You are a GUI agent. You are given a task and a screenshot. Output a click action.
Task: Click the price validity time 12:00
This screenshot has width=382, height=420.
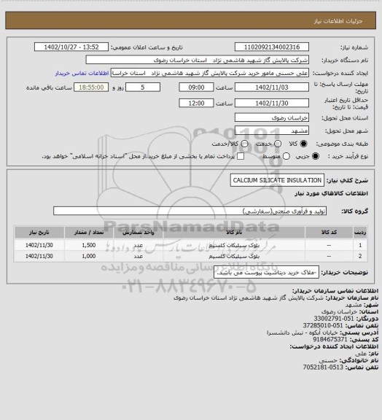(x=196, y=103)
